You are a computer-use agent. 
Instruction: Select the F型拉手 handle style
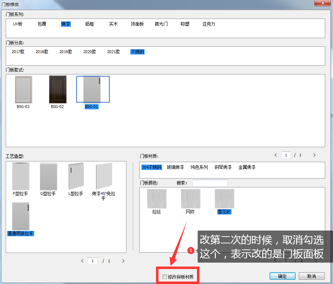pyautogui.click(x=21, y=176)
